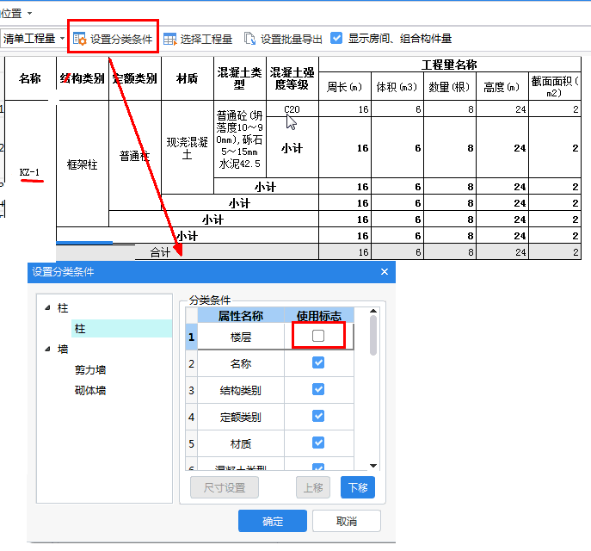591x551 pixels.
Task: Select 剪力墙 in the component tree
Action: (90, 370)
